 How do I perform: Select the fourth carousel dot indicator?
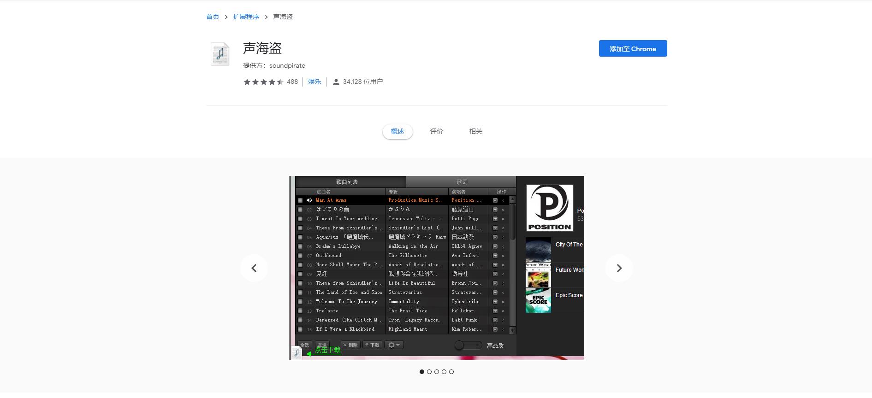point(444,372)
